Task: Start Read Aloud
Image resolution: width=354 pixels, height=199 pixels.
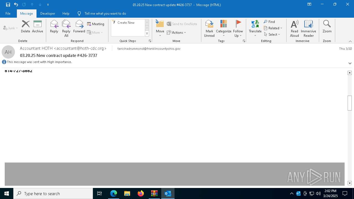Action: pos(295,28)
